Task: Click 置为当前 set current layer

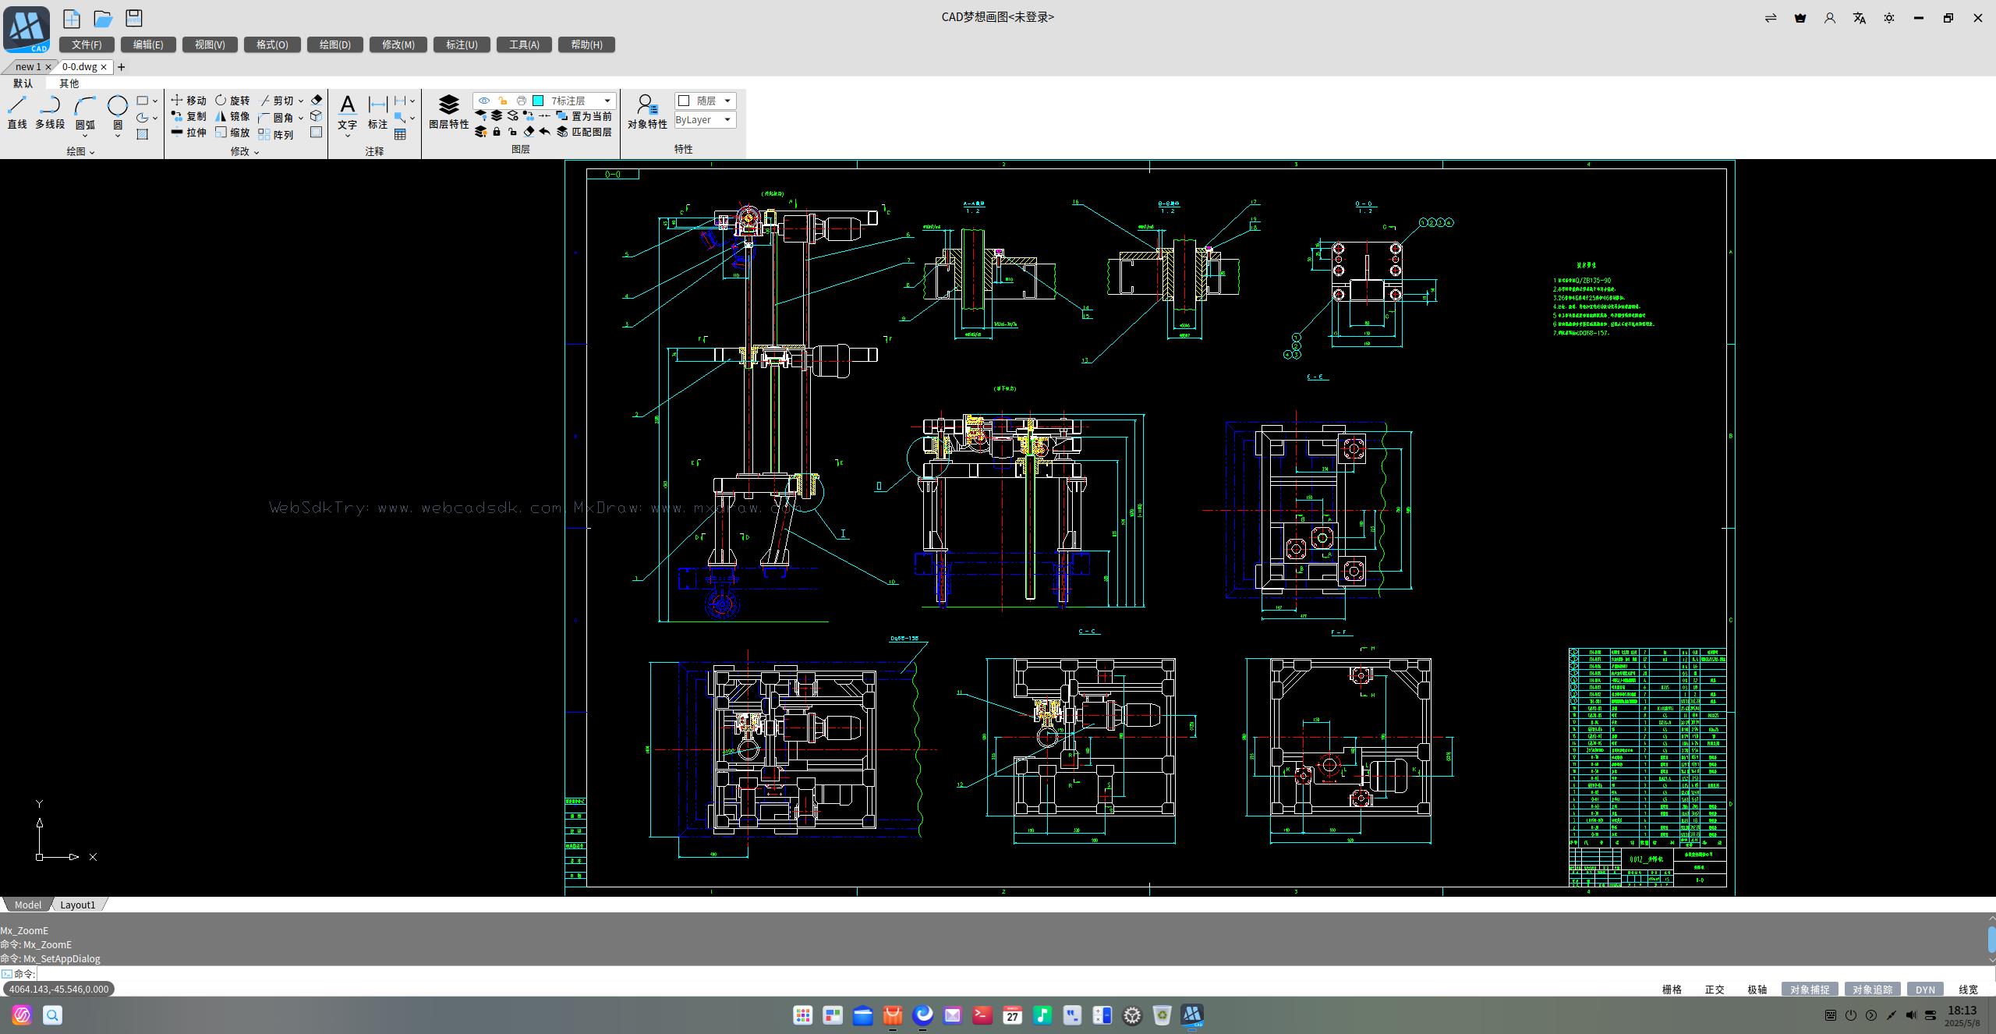Action: pyautogui.click(x=584, y=116)
